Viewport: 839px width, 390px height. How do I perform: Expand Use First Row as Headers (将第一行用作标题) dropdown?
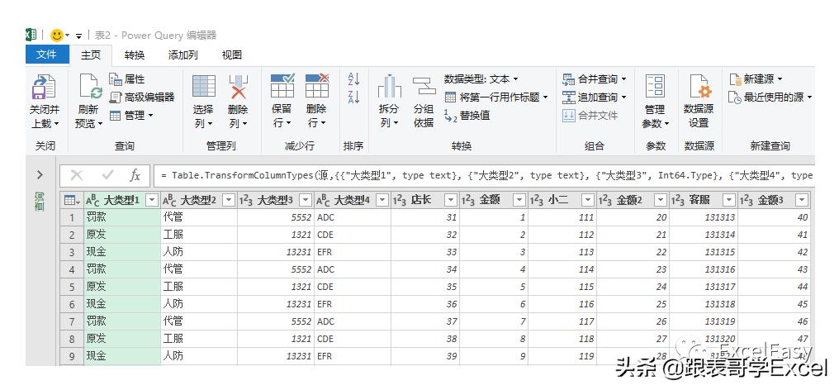pyautogui.click(x=545, y=97)
